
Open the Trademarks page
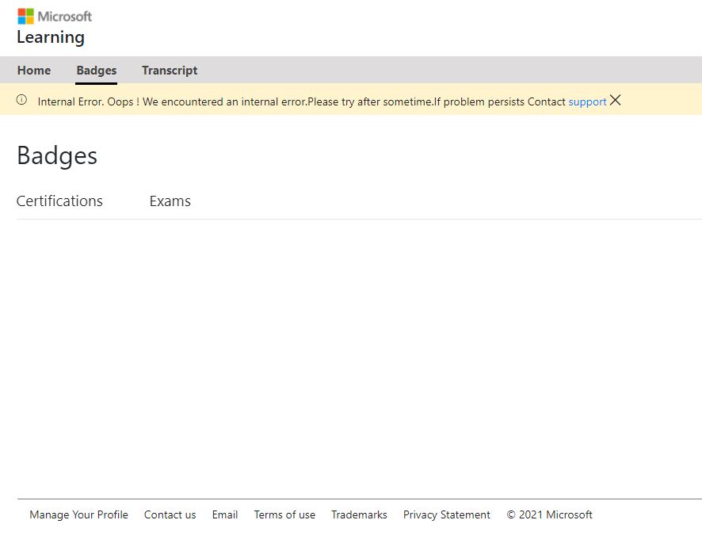(x=358, y=514)
